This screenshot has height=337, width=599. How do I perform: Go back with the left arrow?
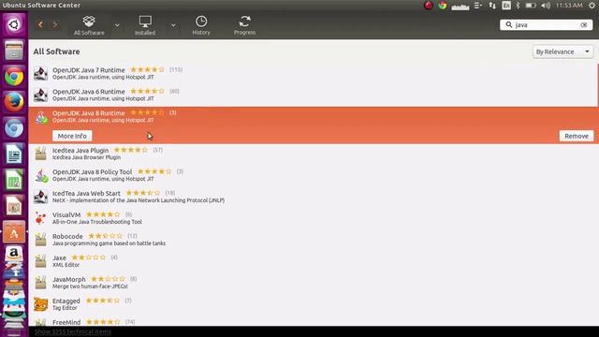(x=40, y=25)
